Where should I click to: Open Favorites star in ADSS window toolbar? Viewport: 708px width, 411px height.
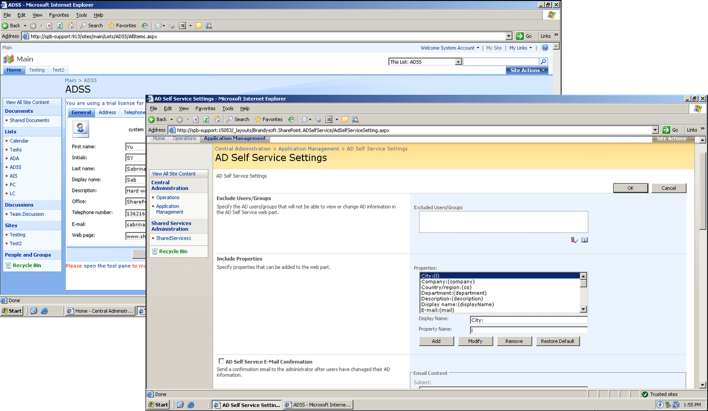pos(122,25)
